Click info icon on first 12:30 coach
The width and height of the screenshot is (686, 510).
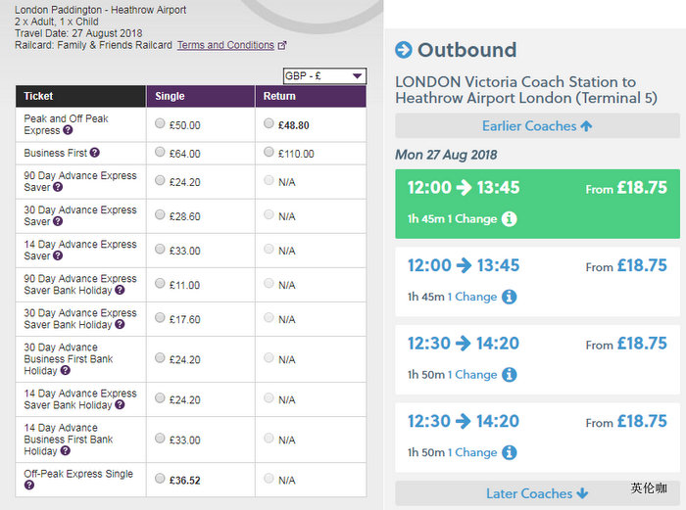point(510,375)
